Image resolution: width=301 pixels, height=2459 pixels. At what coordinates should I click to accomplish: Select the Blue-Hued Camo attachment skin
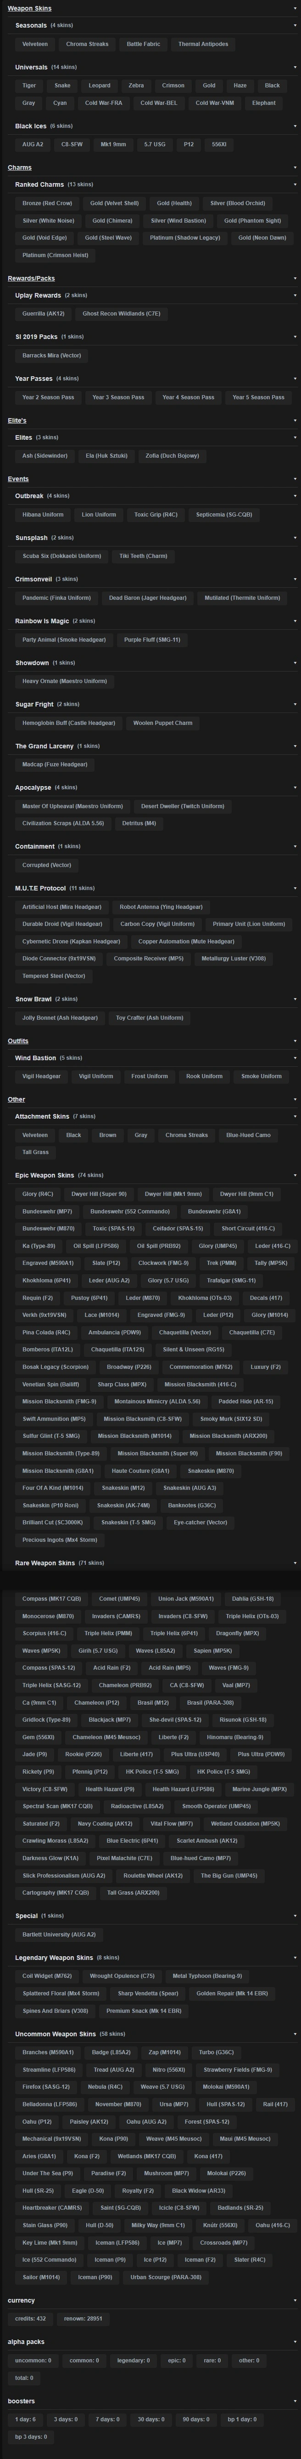click(249, 1135)
